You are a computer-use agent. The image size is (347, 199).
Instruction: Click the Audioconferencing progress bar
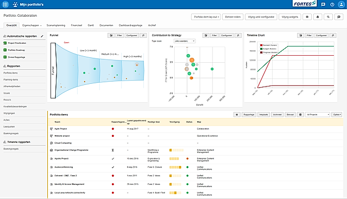(175, 167)
